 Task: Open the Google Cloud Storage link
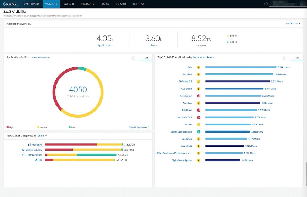[181, 132]
